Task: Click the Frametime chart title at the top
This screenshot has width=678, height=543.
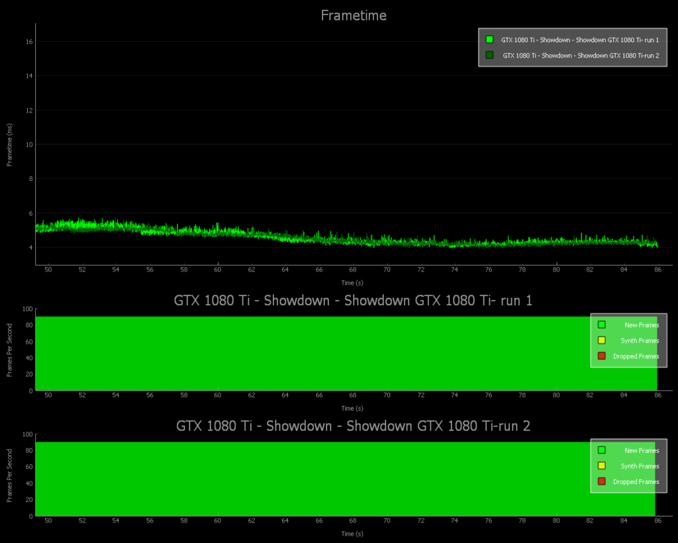Action: click(x=354, y=15)
